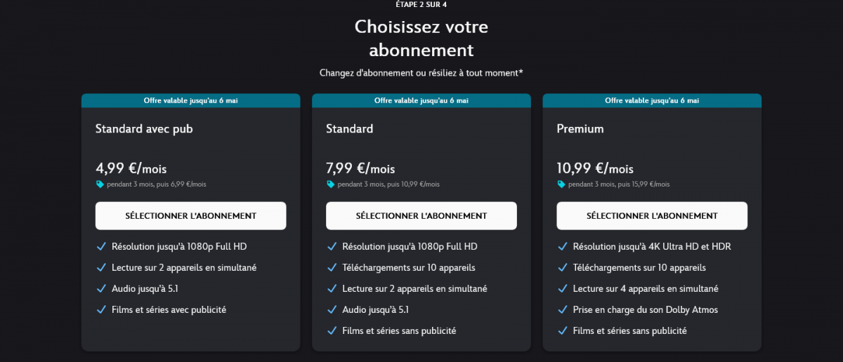Screen dimensions: 843x362
Task: Select the Premium subscription button
Action: [x=652, y=215]
